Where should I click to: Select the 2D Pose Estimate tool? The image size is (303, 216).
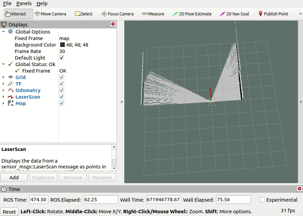[x=192, y=14]
